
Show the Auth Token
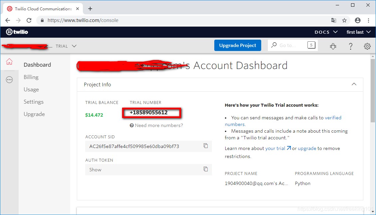[95, 170]
